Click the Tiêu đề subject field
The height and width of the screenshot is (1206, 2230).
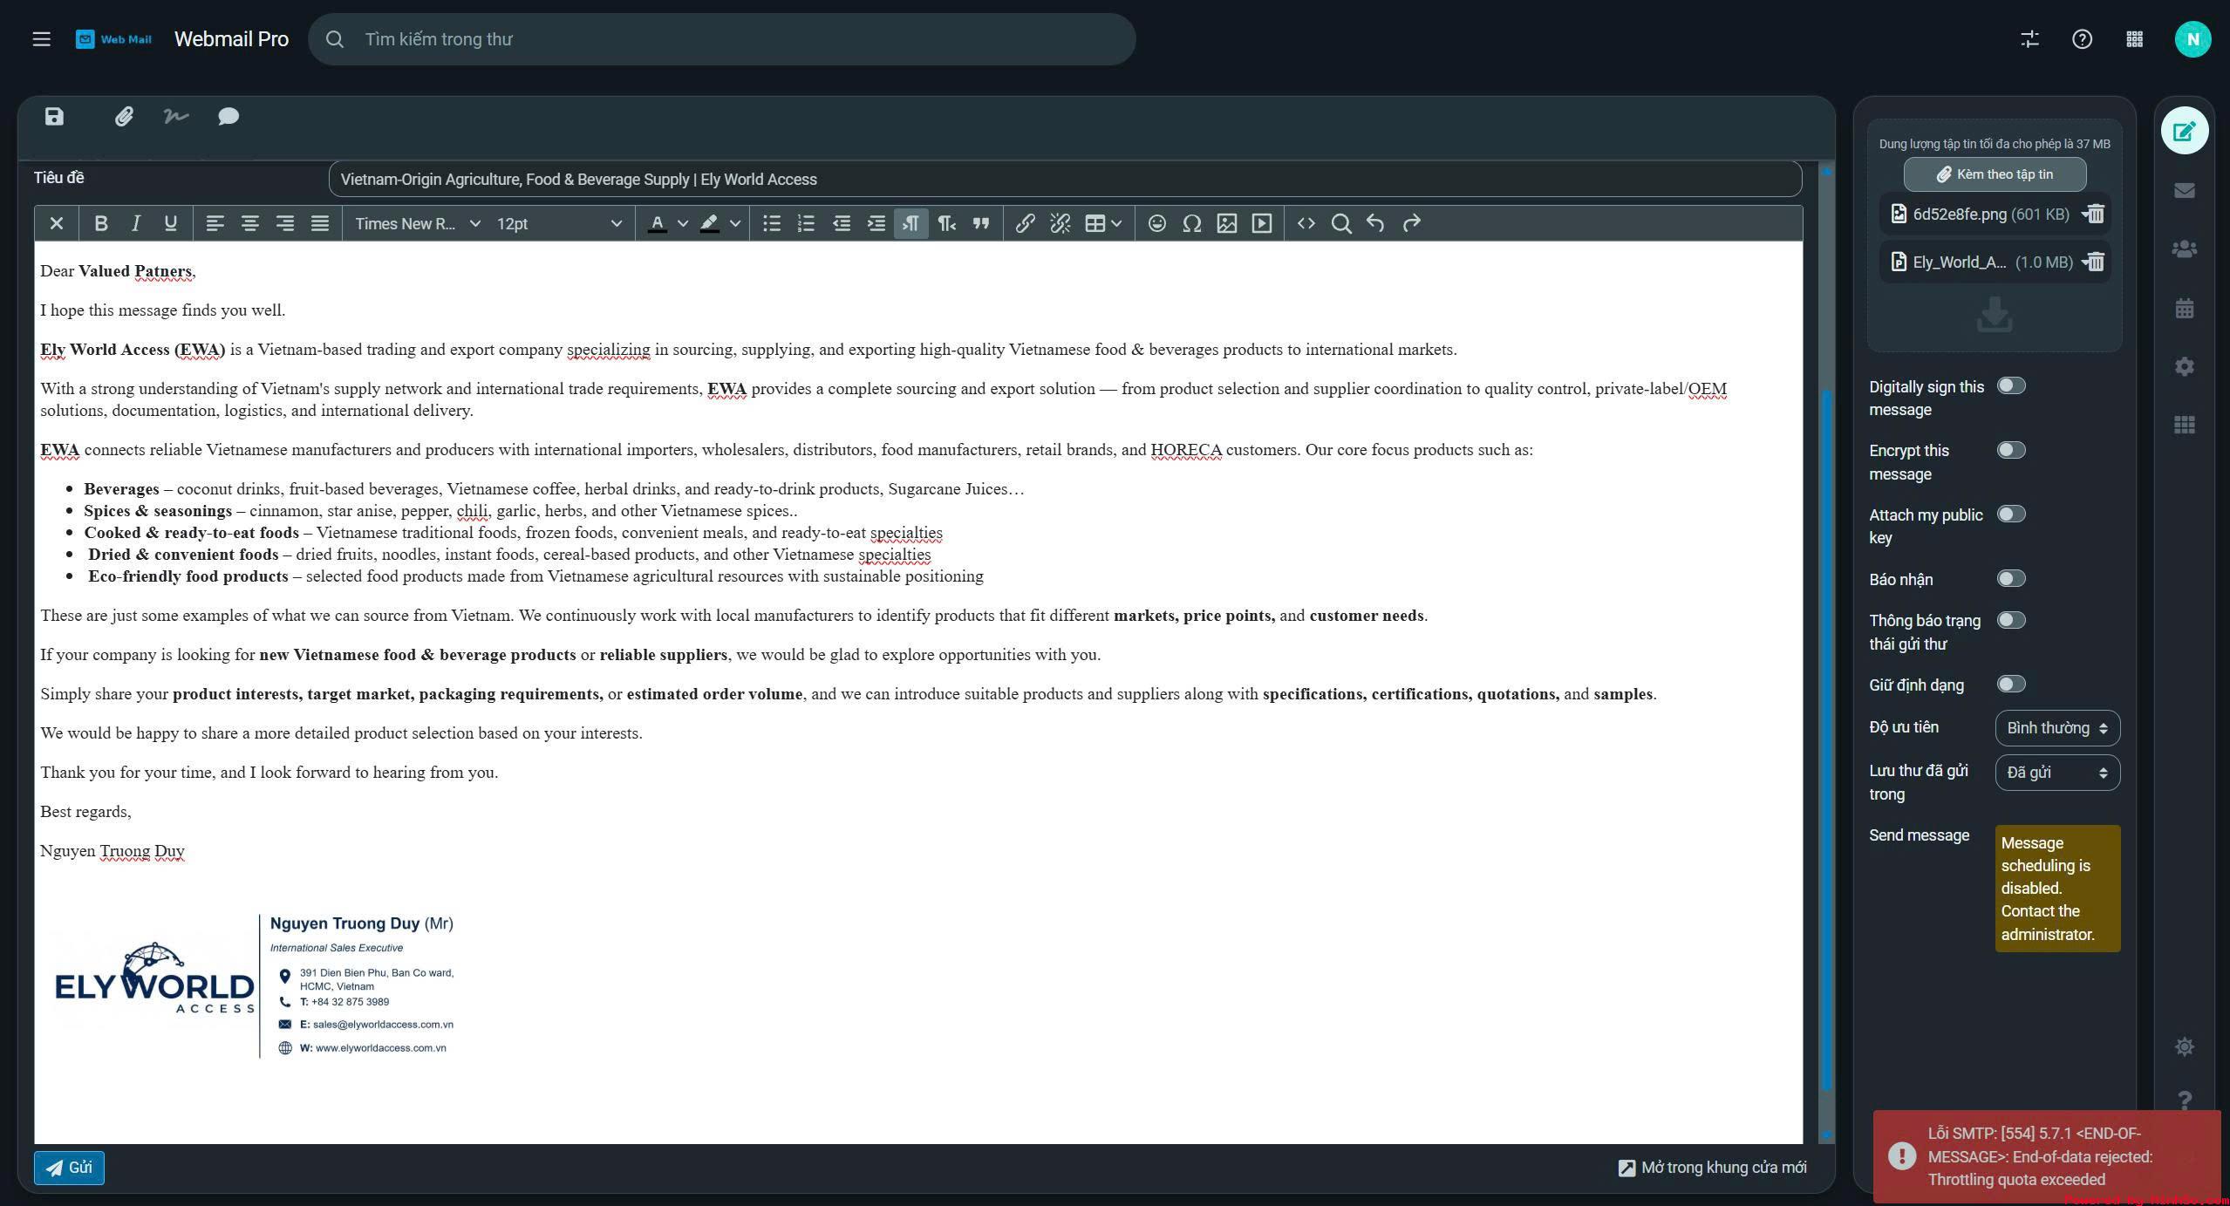point(1065,179)
